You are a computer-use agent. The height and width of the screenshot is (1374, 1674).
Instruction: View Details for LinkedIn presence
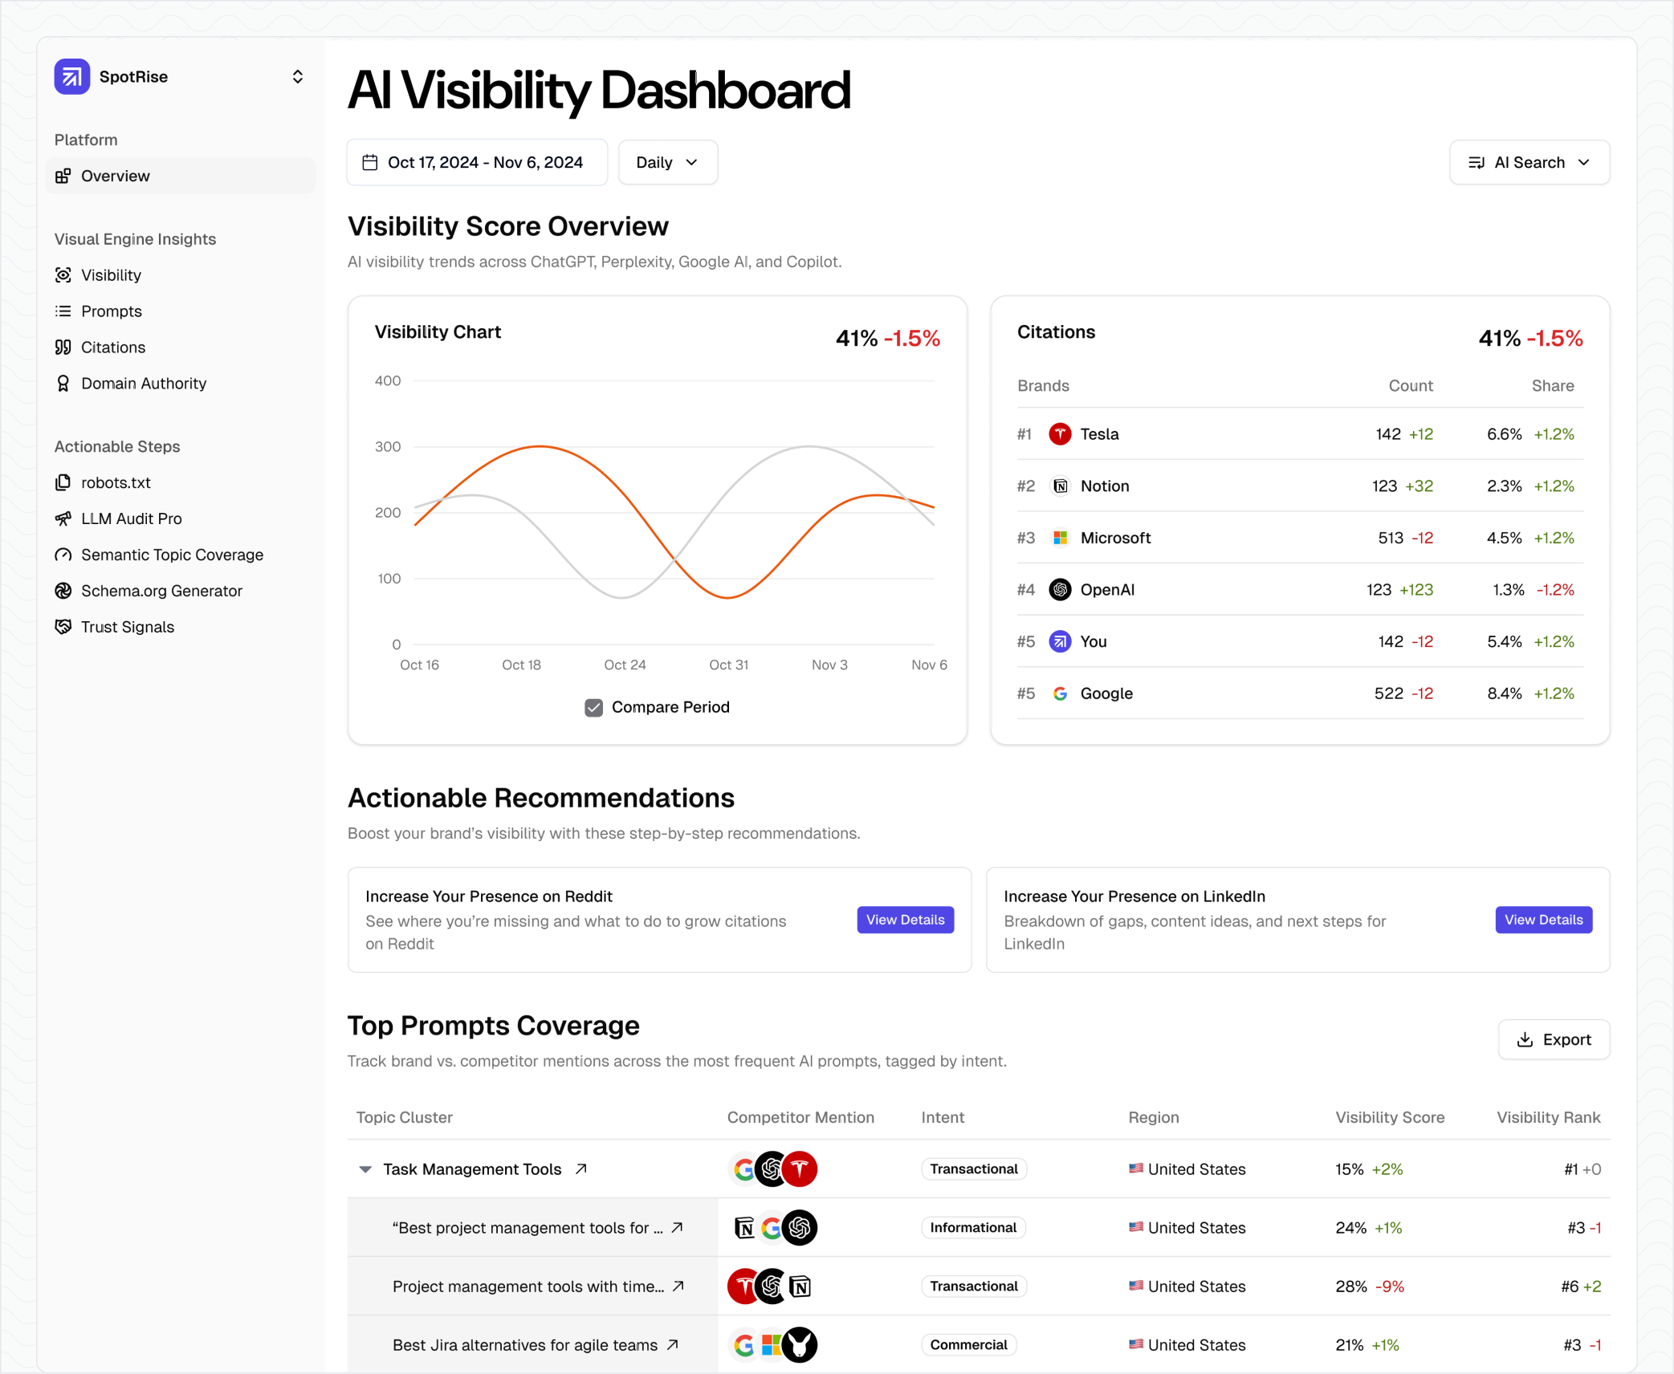pyautogui.click(x=1543, y=920)
